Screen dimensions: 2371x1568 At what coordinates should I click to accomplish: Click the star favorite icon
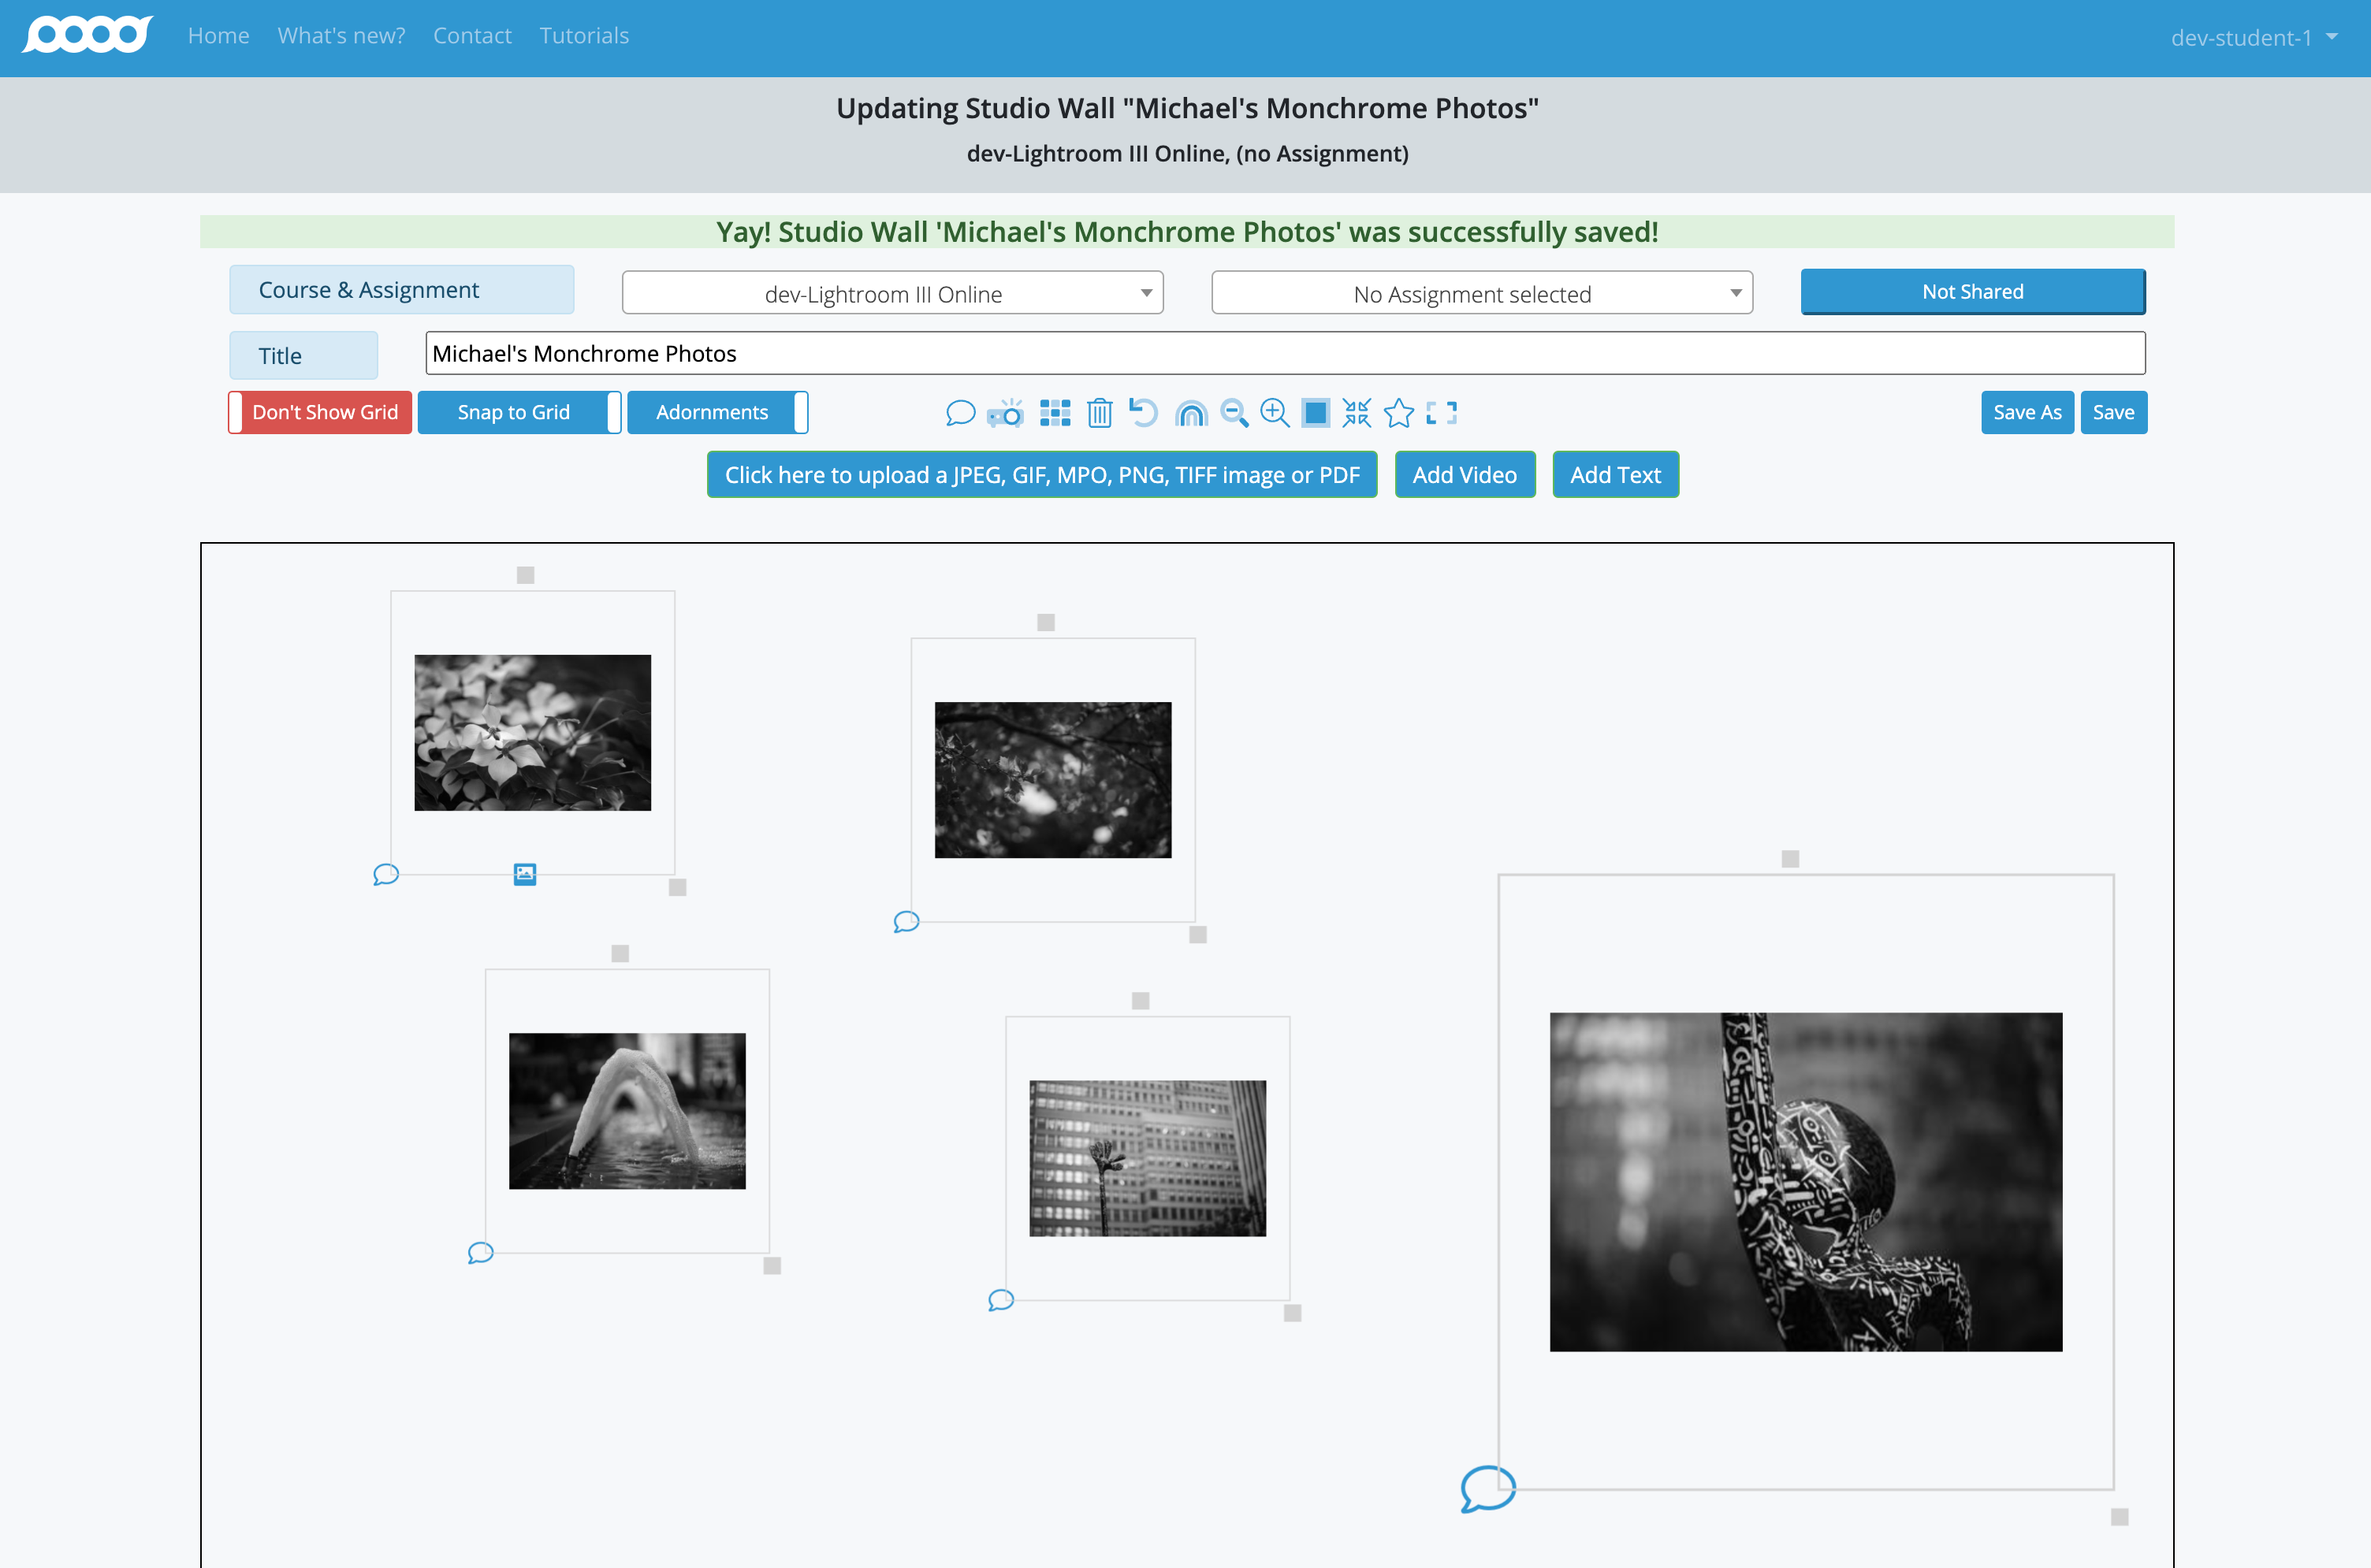pyautogui.click(x=1398, y=413)
